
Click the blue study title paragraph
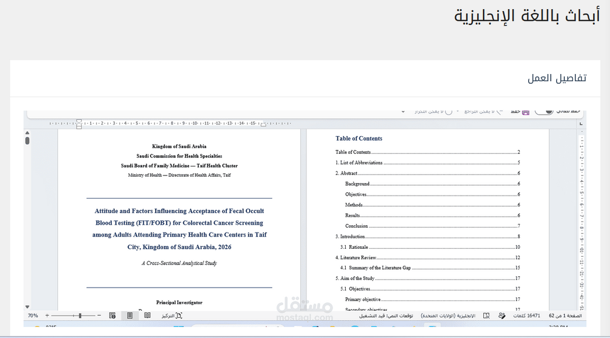[x=179, y=229]
